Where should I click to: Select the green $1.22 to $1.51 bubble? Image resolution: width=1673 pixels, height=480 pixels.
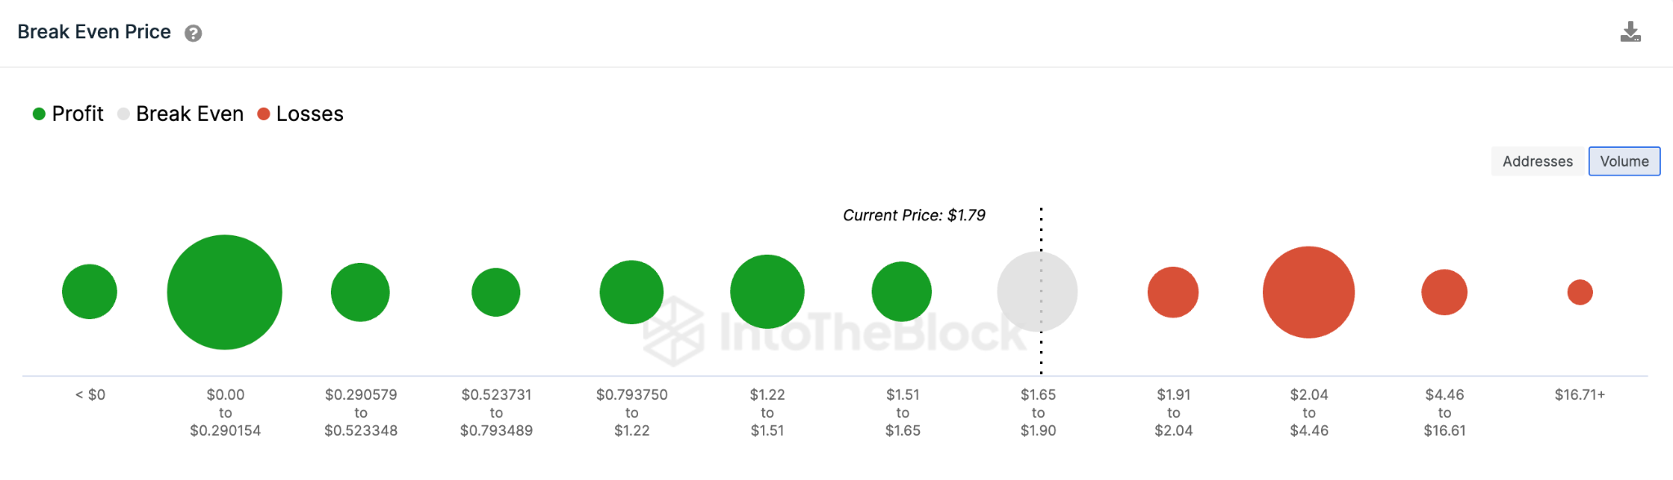[767, 291]
